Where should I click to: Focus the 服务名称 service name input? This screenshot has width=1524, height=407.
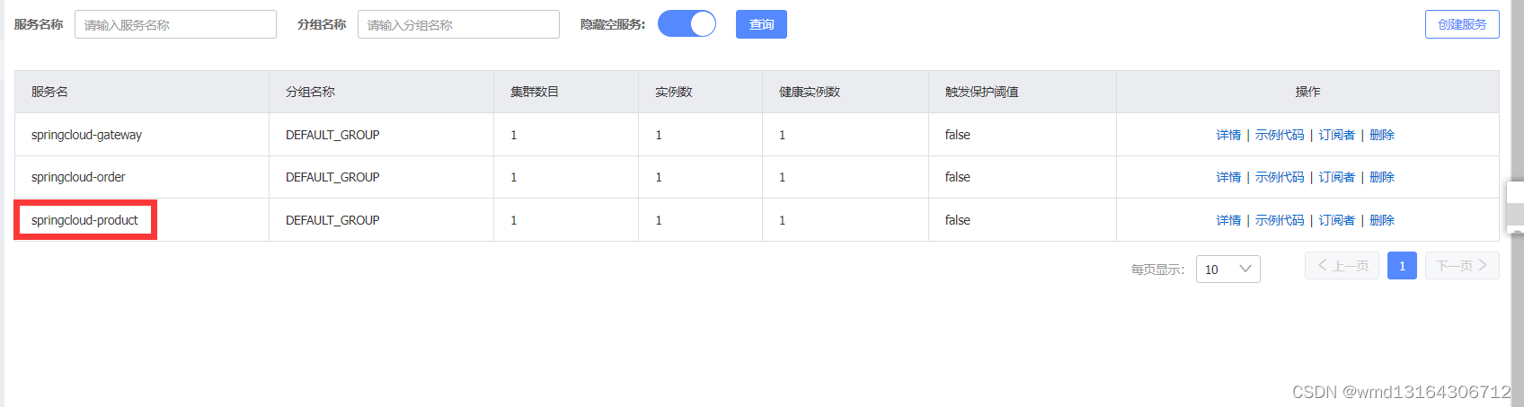click(x=175, y=24)
